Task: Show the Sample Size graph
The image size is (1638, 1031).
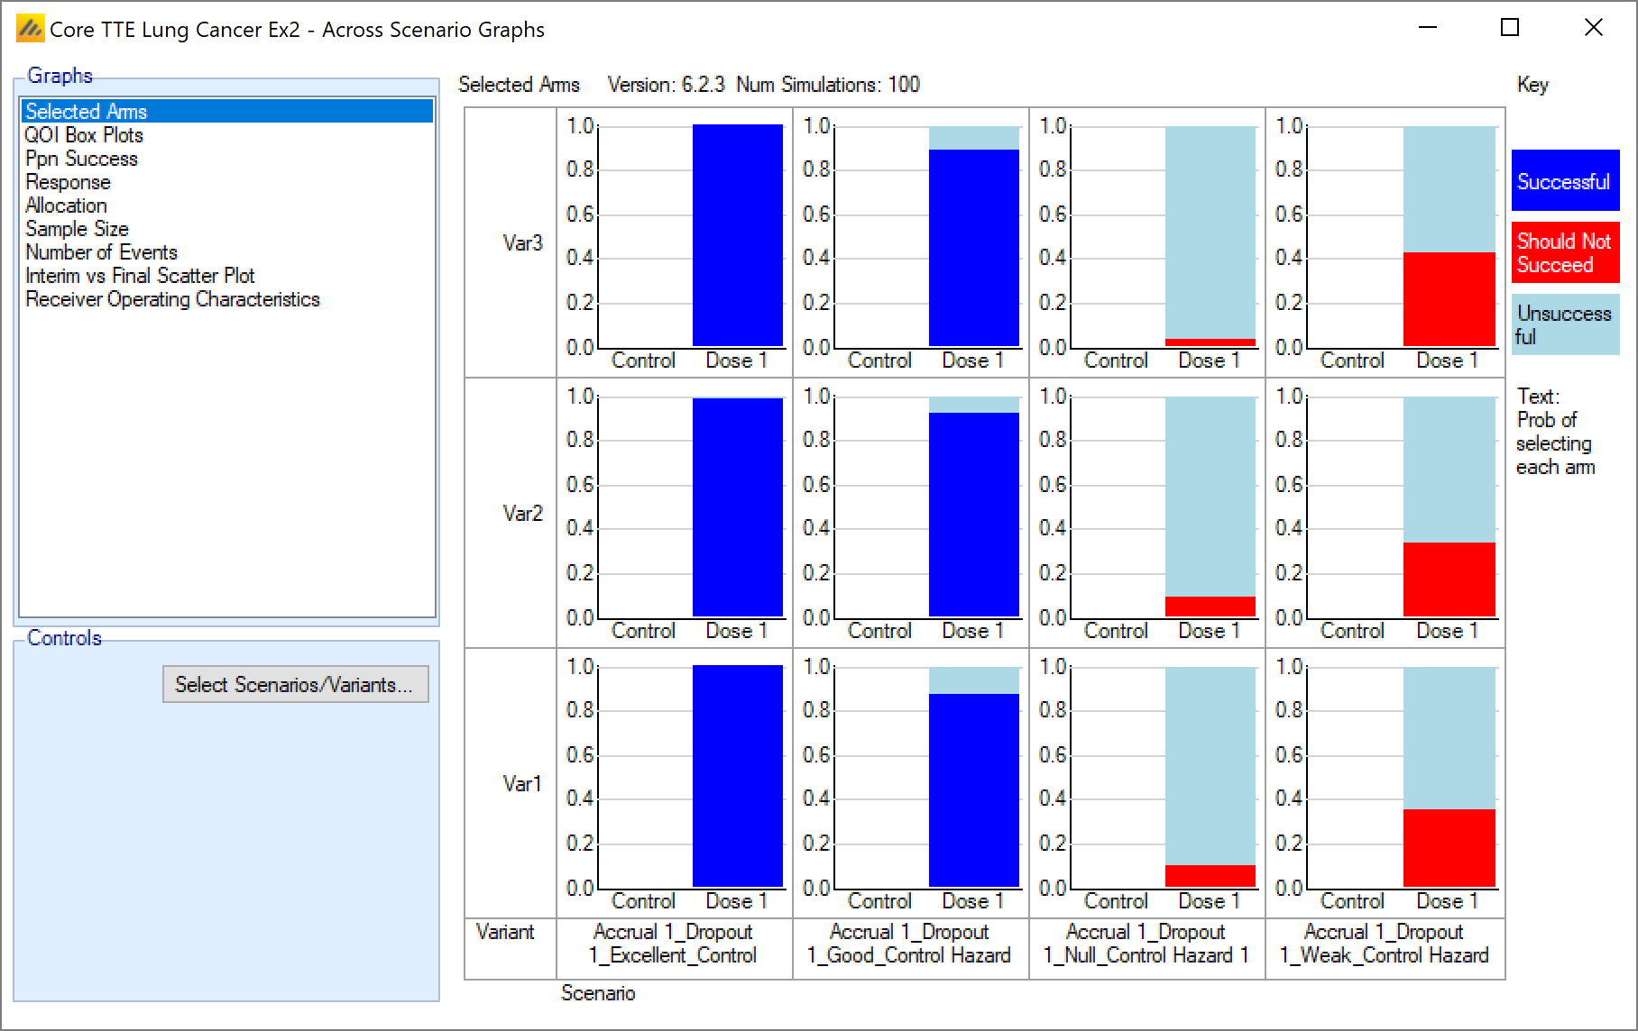Action: pos(77,229)
